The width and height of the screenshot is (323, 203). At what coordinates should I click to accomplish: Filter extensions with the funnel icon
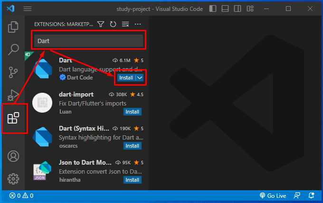pos(101,24)
